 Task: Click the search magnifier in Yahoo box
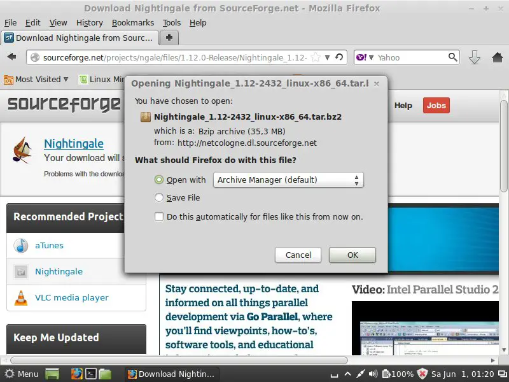tap(452, 57)
